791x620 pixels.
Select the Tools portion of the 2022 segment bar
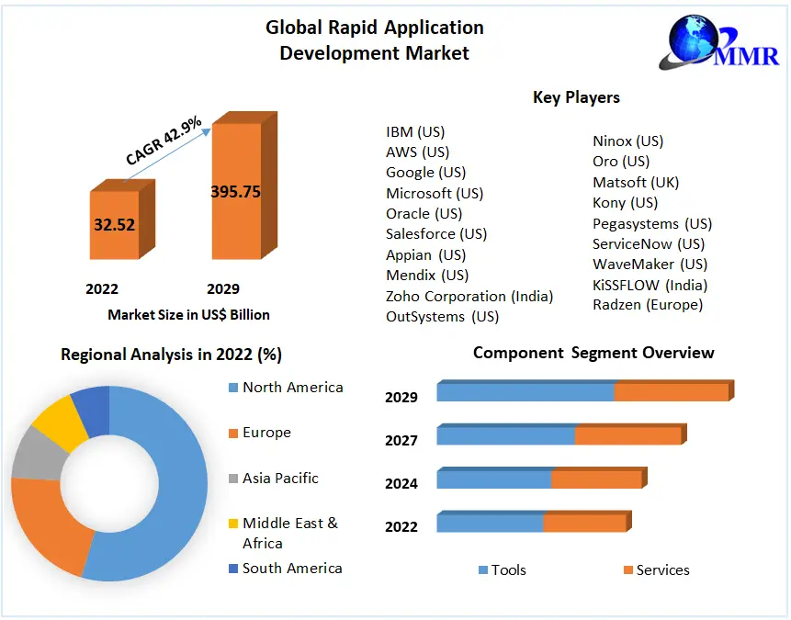490,524
